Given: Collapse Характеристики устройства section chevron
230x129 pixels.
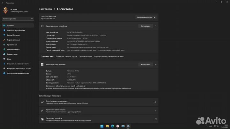Looking at the screenshot, I should click(x=156, y=26).
